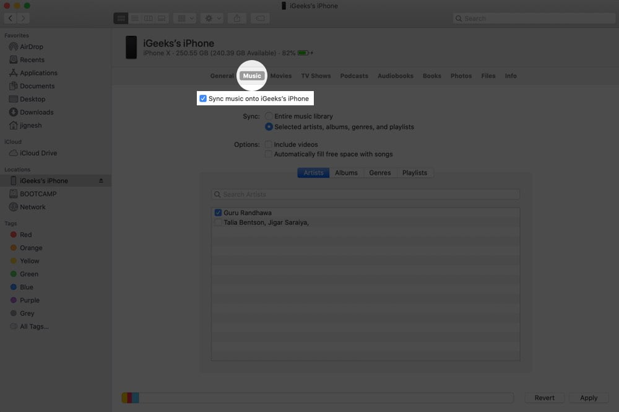Open the Podcasts tab
The height and width of the screenshot is (412, 619).
[353, 76]
